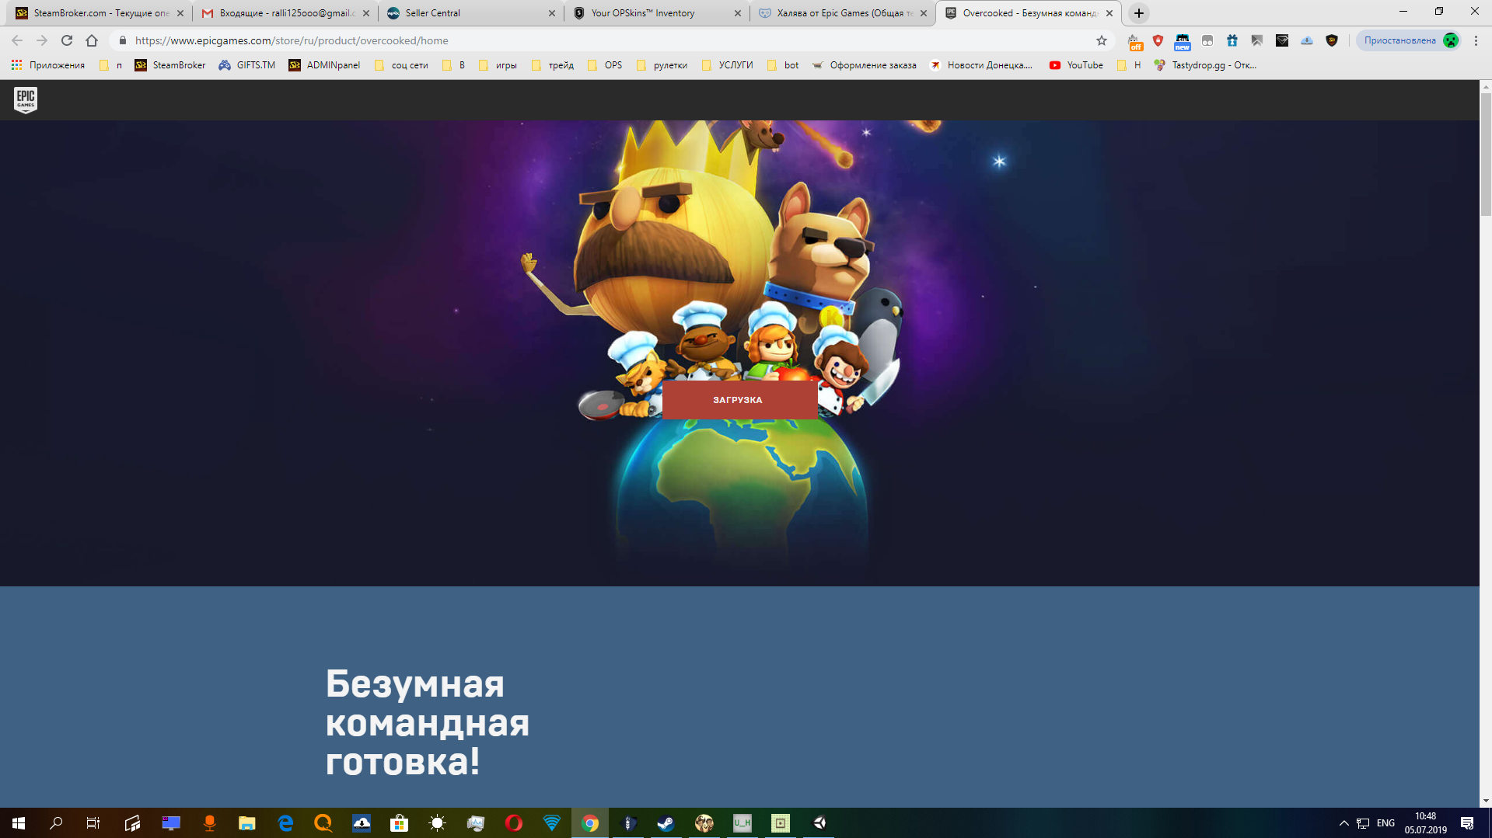Screen dimensions: 1492x838
Task: Go back to the previous page
Action: 17,40
